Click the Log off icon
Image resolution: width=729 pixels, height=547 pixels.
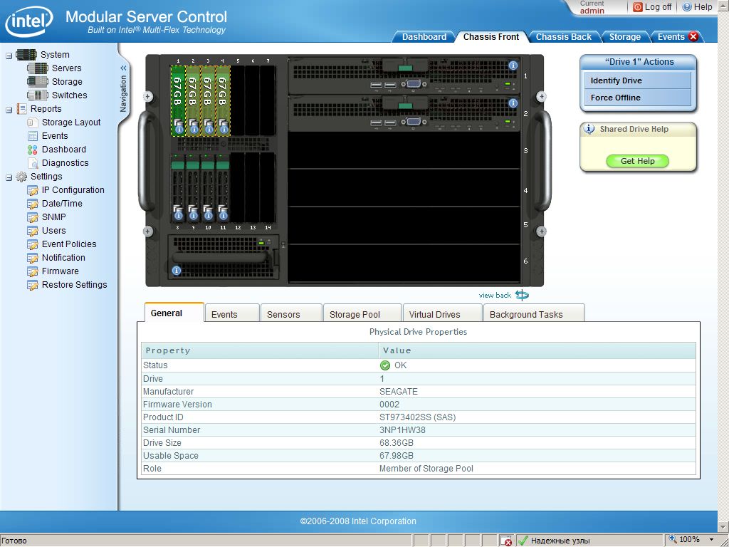(x=637, y=7)
